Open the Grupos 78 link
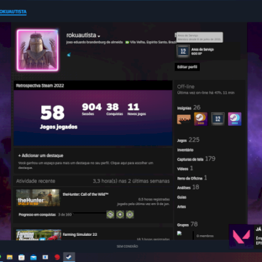262x262 pixels. [187, 225]
